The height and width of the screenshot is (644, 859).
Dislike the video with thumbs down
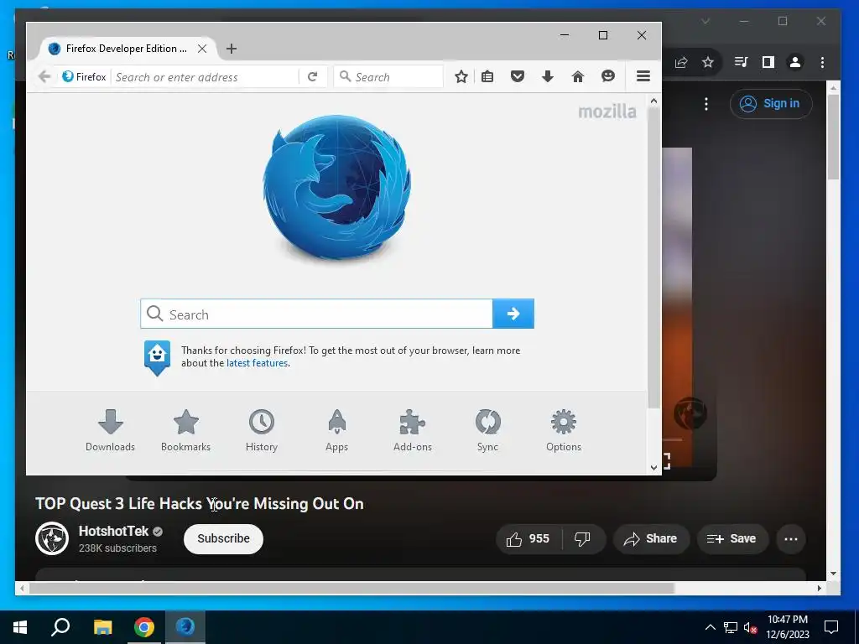point(582,539)
